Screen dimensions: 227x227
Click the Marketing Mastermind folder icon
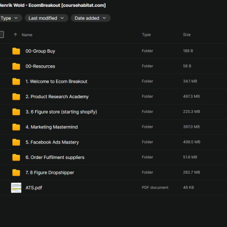point(16,127)
